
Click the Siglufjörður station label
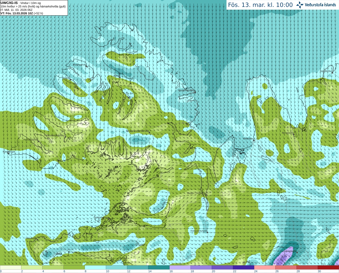pyautogui.click(x=326, y=71)
